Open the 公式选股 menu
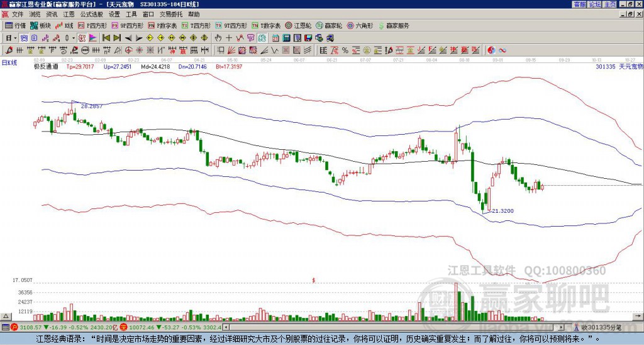The image size is (644, 345). (92, 14)
